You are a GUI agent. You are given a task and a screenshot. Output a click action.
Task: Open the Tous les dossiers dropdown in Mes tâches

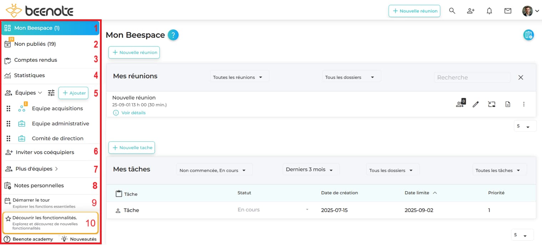click(393, 170)
